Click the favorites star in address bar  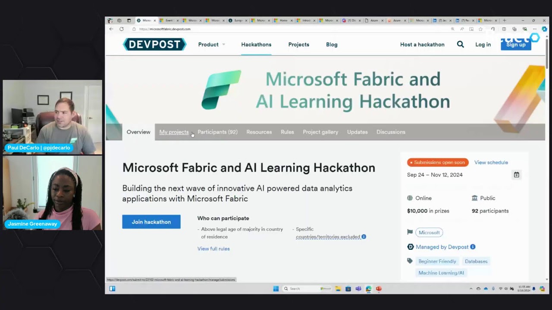pyautogui.click(x=480, y=29)
